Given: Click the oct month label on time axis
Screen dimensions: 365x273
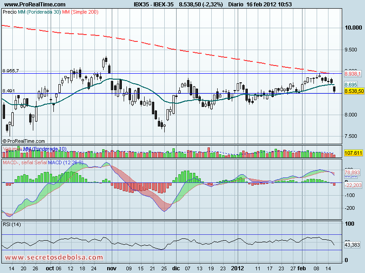Looking at the screenshot, I should tap(50, 268).
